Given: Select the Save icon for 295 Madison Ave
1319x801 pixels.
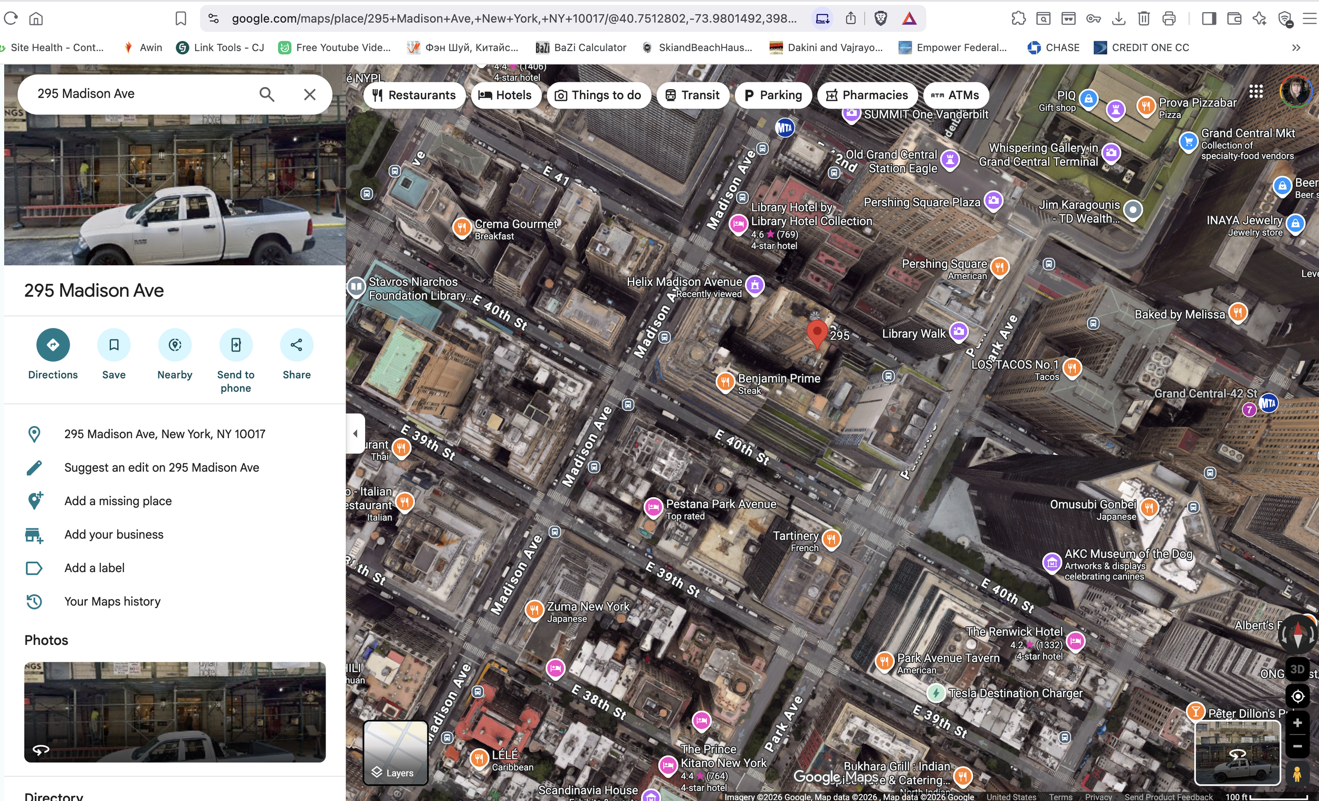Looking at the screenshot, I should point(113,344).
